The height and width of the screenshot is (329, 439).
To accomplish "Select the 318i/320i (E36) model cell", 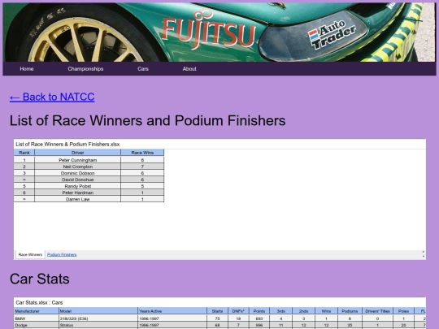I will coord(98,318).
